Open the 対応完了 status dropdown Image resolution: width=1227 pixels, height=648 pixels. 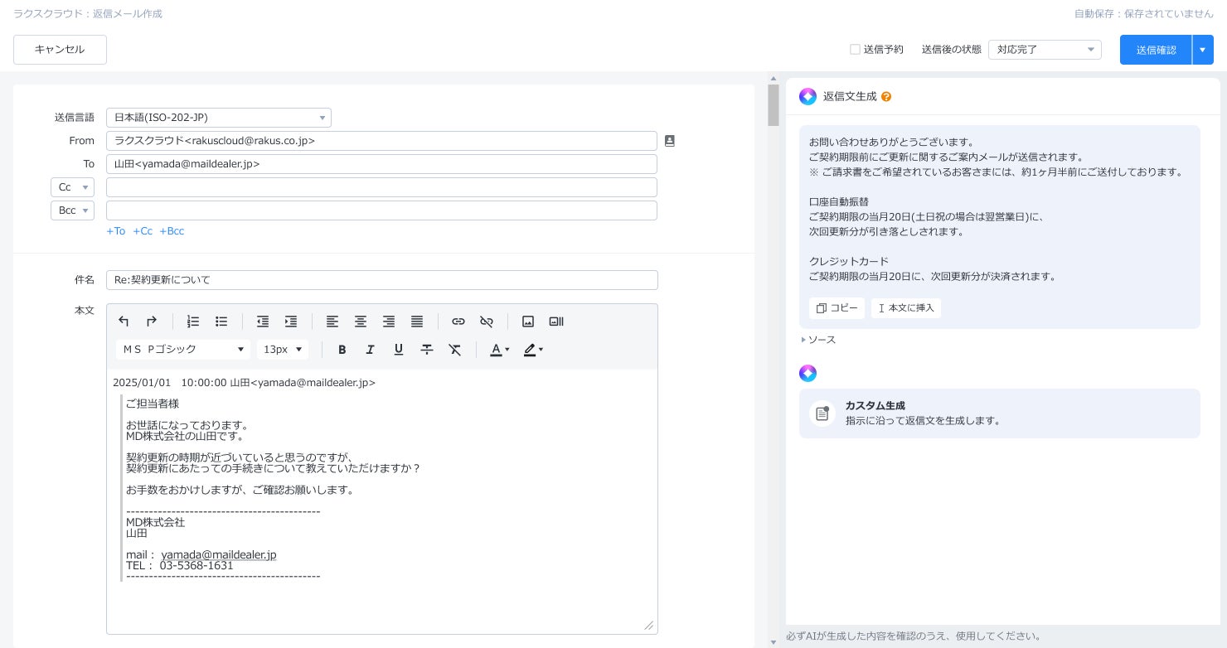click(1045, 50)
